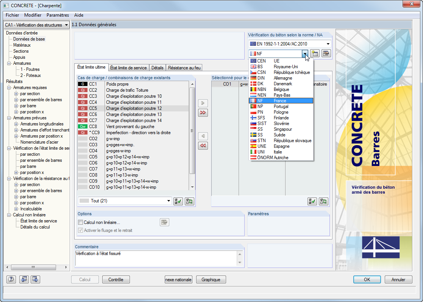
Task: Confirm with the OK button
Action: click(367, 280)
